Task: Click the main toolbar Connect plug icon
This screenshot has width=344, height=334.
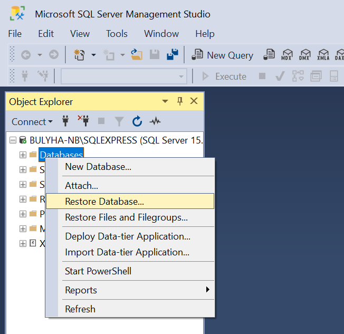Action: coord(25,76)
